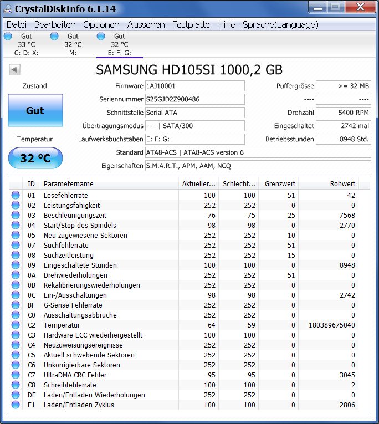Select raw value 7568 of Beschleunigungszeit
The width and height of the screenshot is (379, 424).
pyautogui.click(x=347, y=216)
